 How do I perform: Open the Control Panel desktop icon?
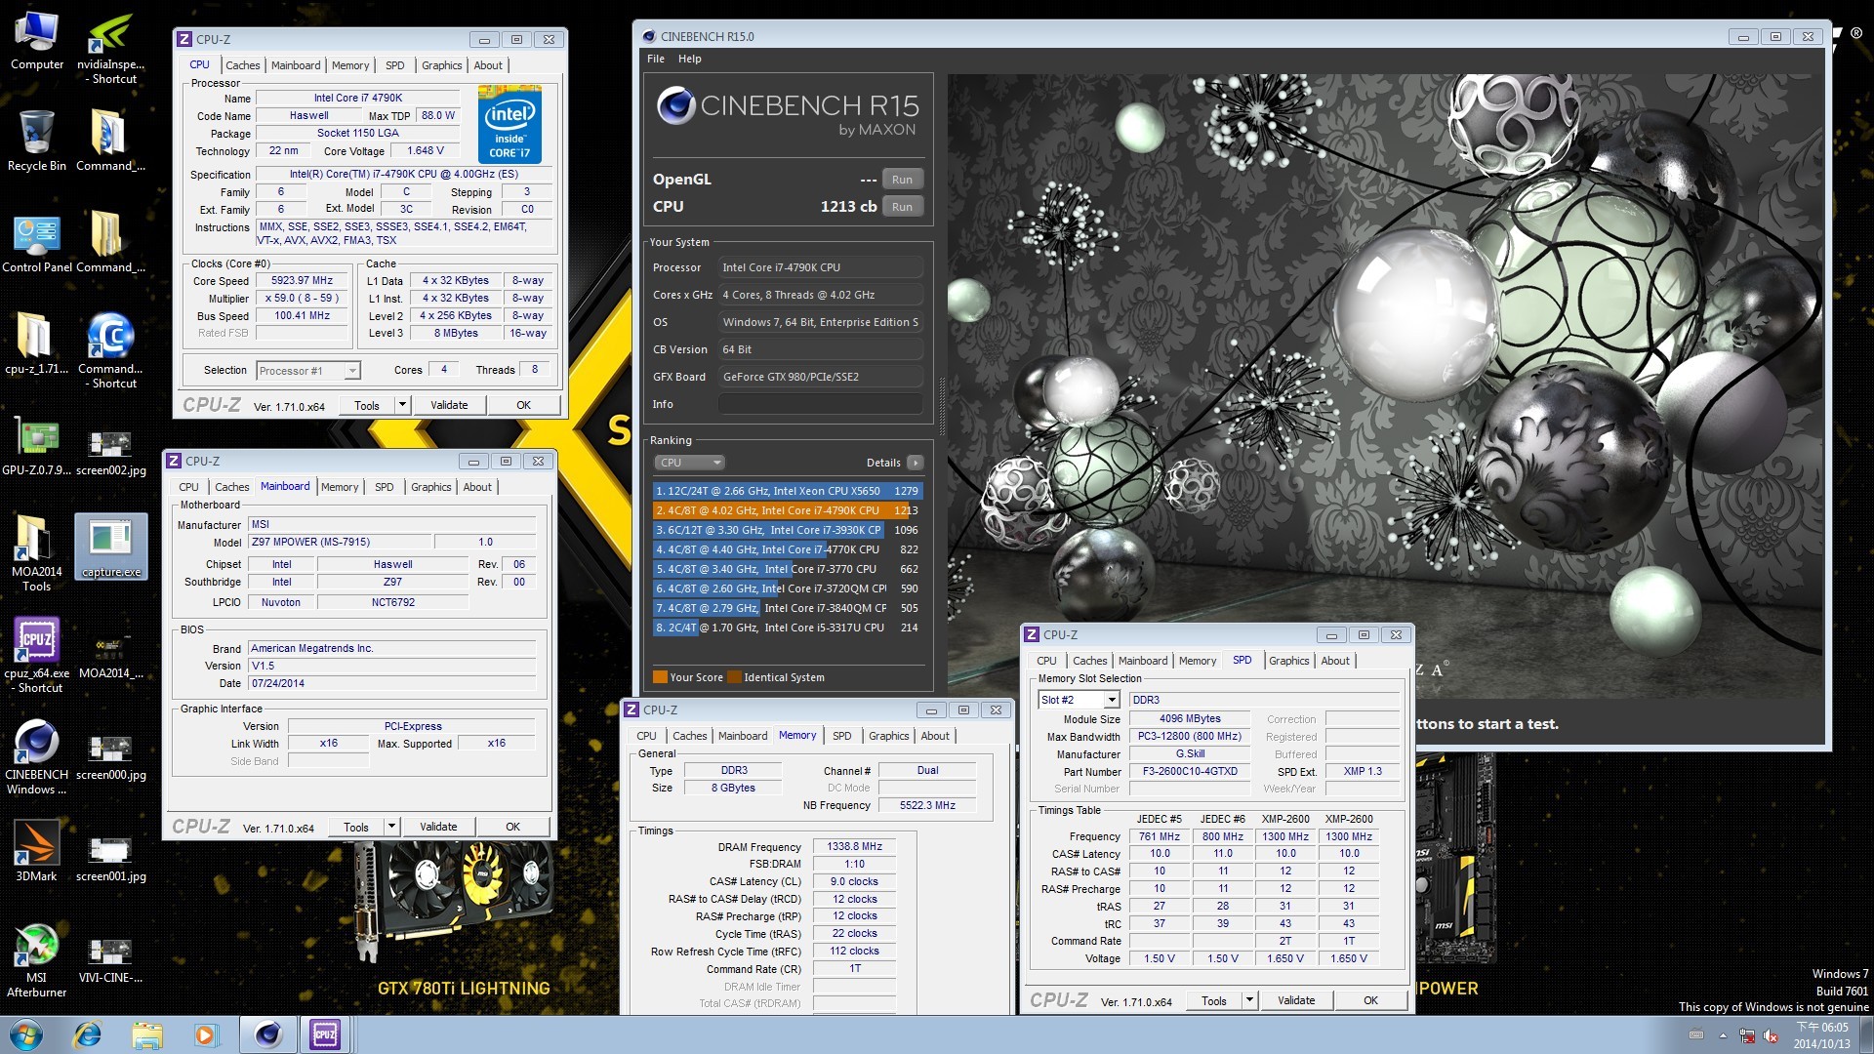[x=37, y=243]
